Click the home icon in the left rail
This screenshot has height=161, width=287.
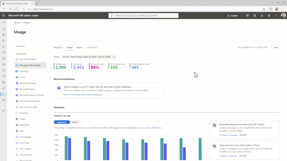3,29
